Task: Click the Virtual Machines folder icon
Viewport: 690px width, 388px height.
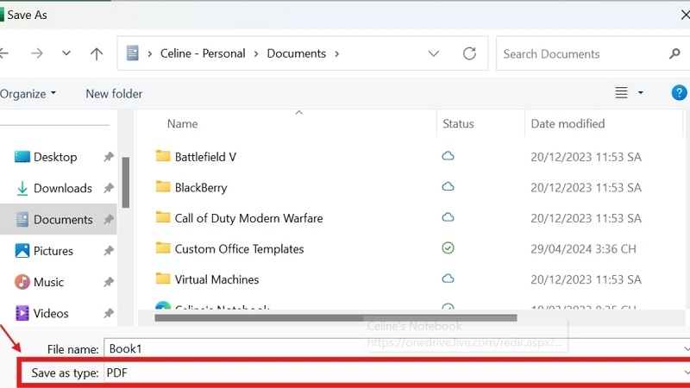Action: [163, 278]
